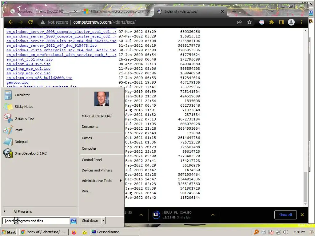Viewport: 315px width, 236px height.
Task: Open Calculator from Start menu
Action: tap(22, 95)
